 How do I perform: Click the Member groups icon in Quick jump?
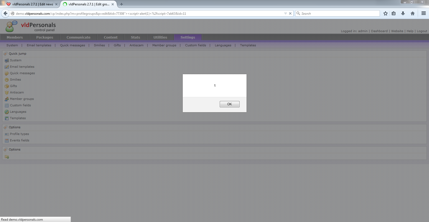coord(7,99)
